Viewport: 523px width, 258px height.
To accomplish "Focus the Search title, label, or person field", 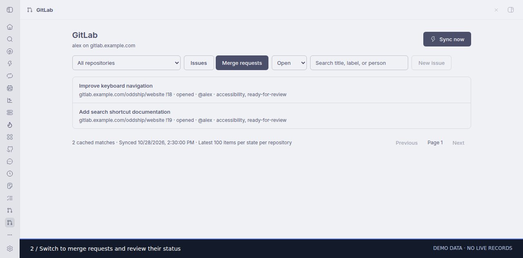I will point(359,63).
